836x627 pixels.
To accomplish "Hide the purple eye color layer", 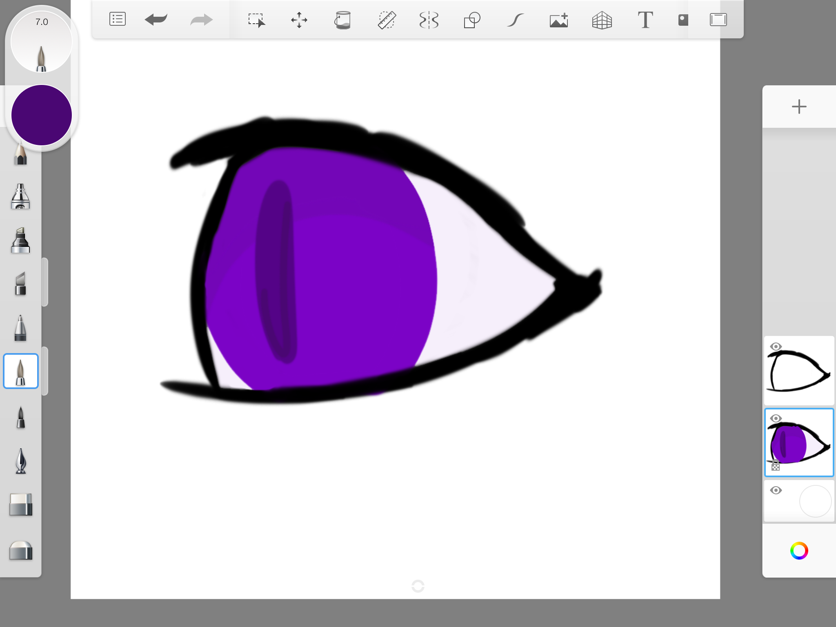I will coord(776,418).
